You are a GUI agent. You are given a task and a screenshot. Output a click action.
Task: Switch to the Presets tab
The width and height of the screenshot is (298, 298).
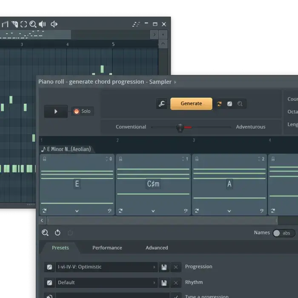tap(60, 248)
